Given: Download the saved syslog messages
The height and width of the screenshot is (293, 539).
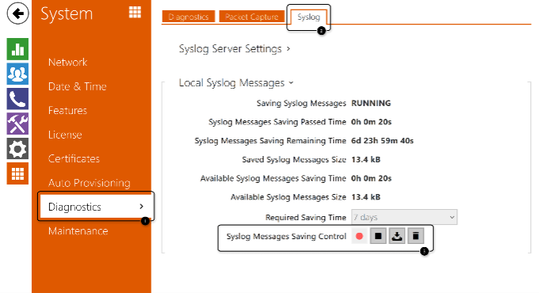Looking at the screenshot, I should pos(397,236).
